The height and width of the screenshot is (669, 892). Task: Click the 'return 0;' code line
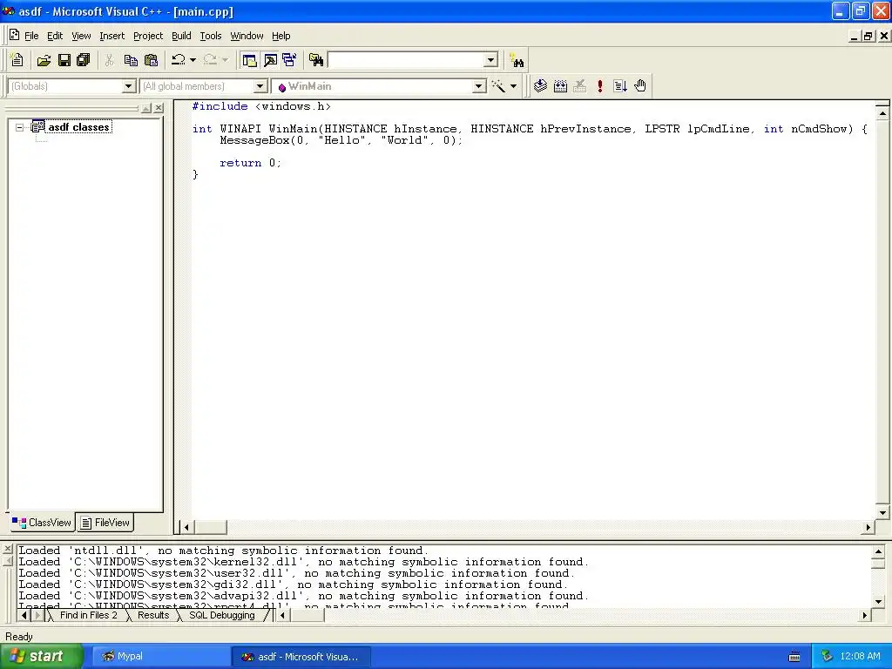pyautogui.click(x=250, y=163)
